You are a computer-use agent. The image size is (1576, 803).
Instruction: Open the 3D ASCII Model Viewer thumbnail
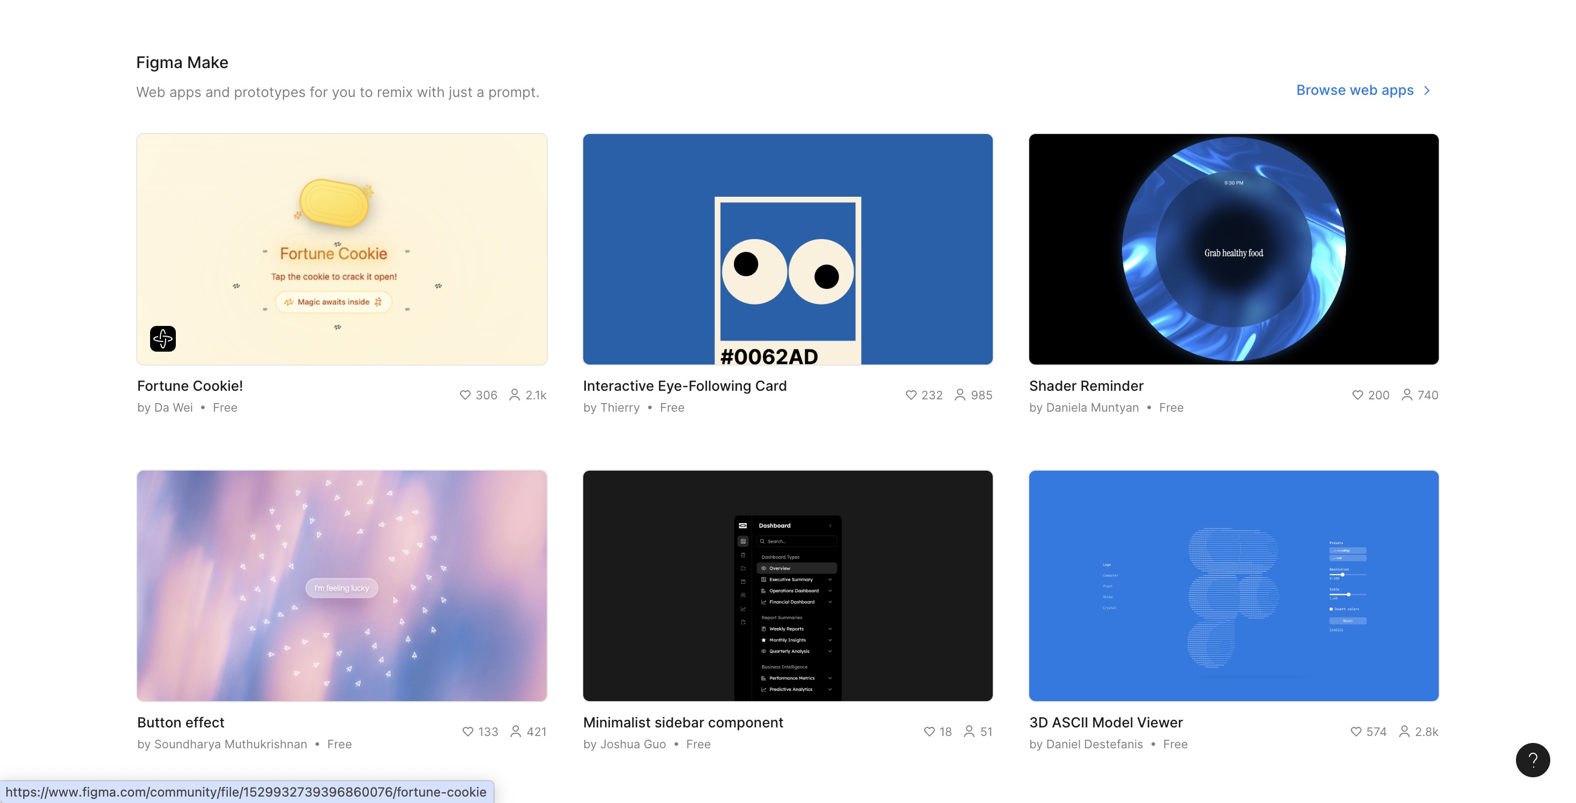point(1233,585)
